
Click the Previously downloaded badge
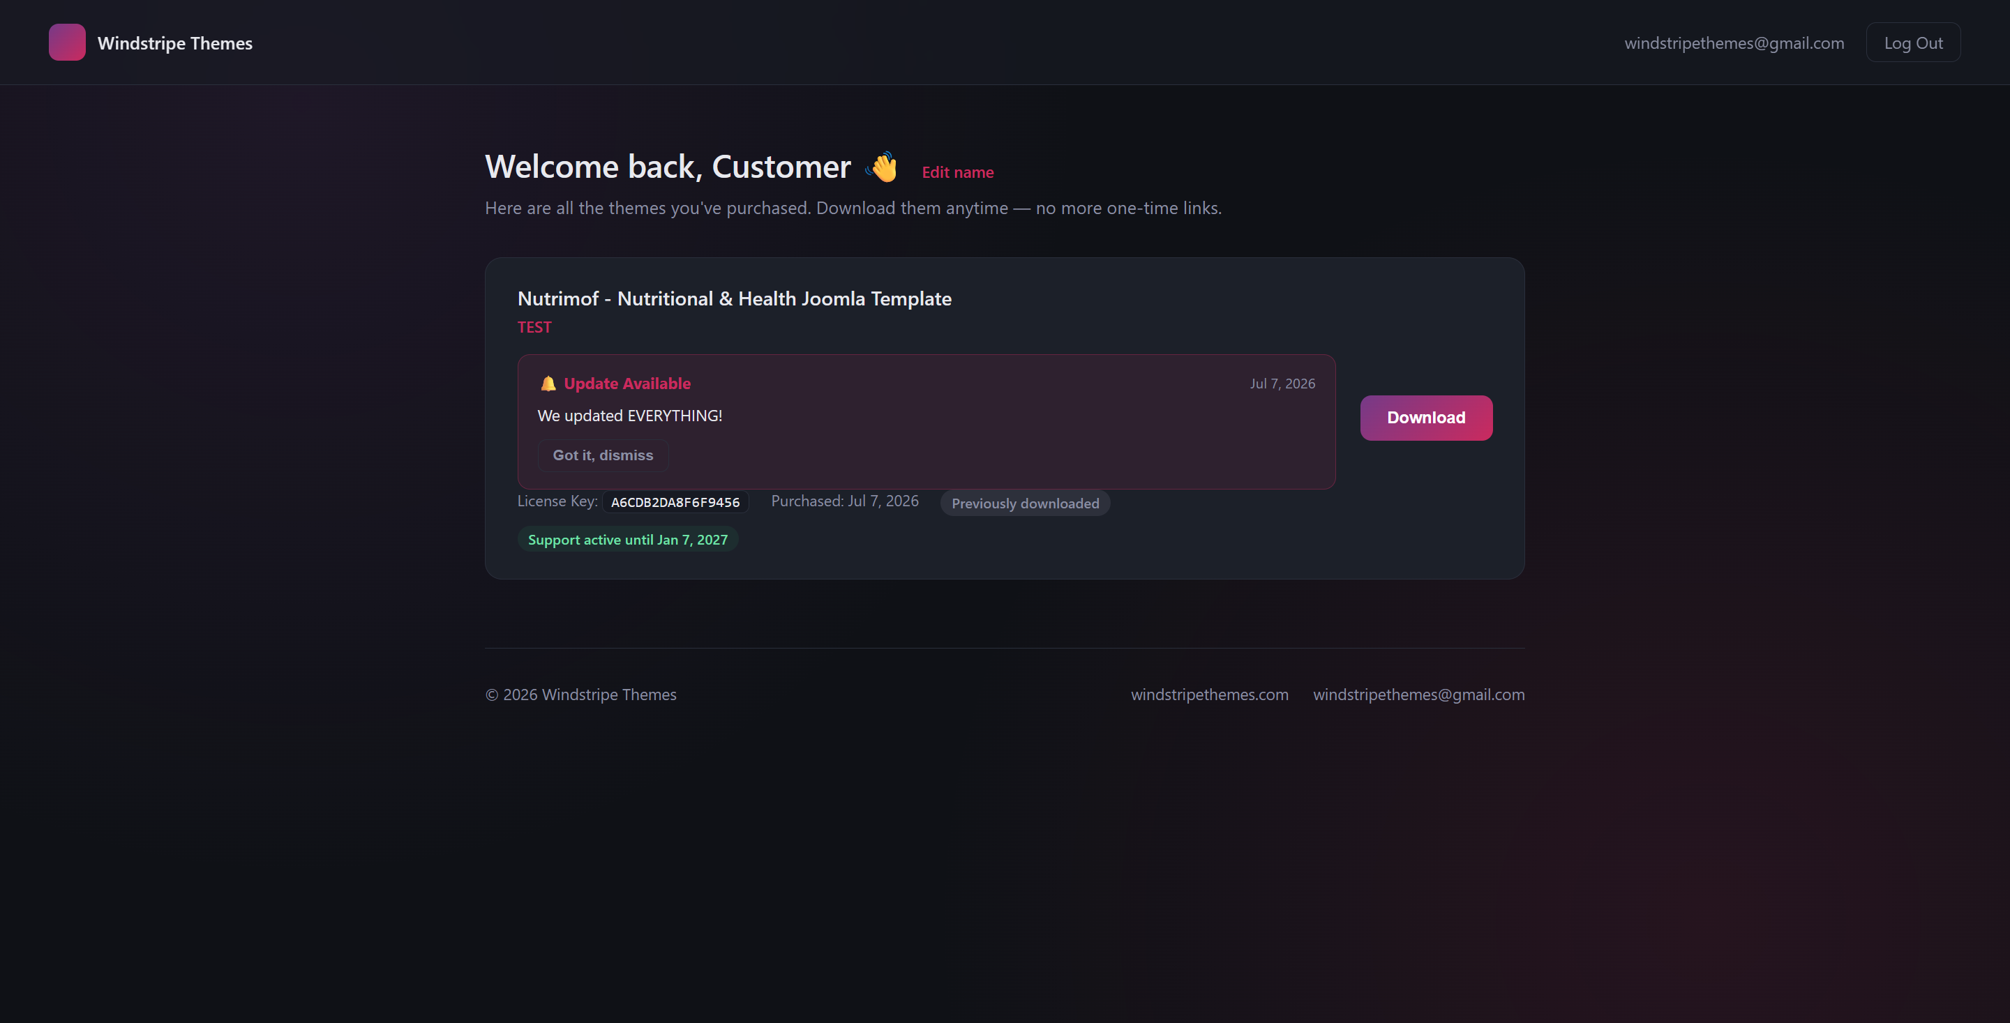1026,503
